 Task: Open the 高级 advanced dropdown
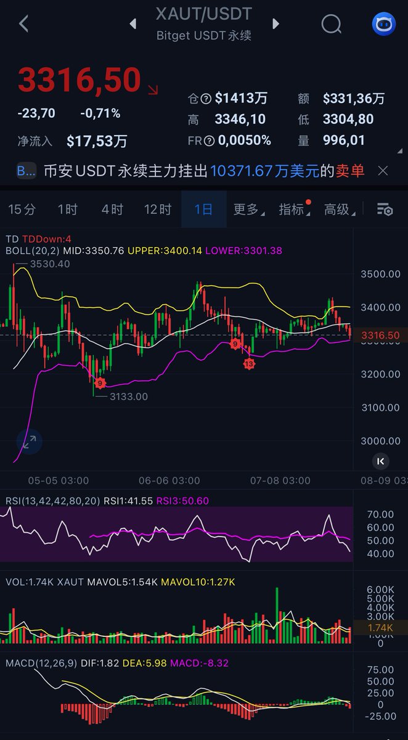coord(340,210)
